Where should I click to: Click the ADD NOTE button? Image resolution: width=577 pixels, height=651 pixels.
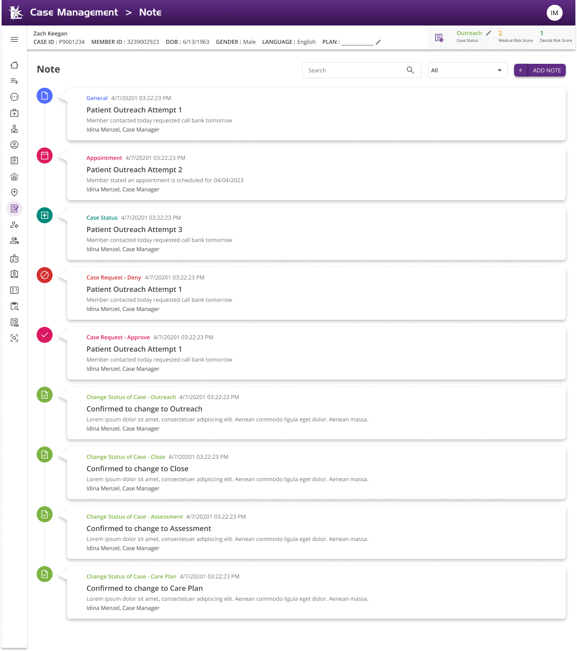tap(540, 70)
